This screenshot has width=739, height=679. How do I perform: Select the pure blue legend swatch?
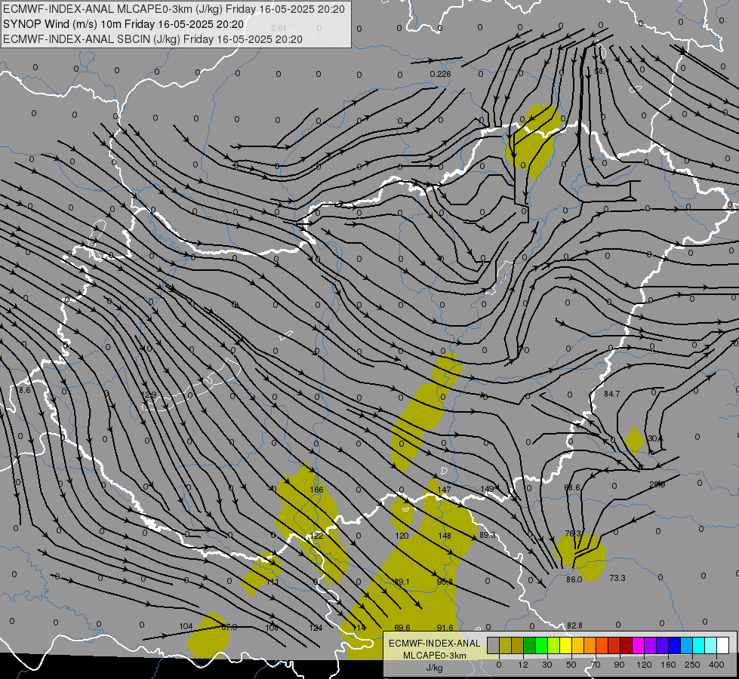(674, 645)
